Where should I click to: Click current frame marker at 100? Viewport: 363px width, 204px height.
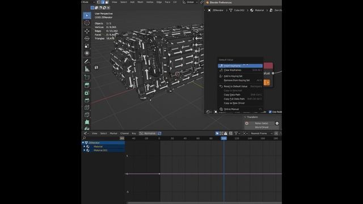tap(224, 138)
